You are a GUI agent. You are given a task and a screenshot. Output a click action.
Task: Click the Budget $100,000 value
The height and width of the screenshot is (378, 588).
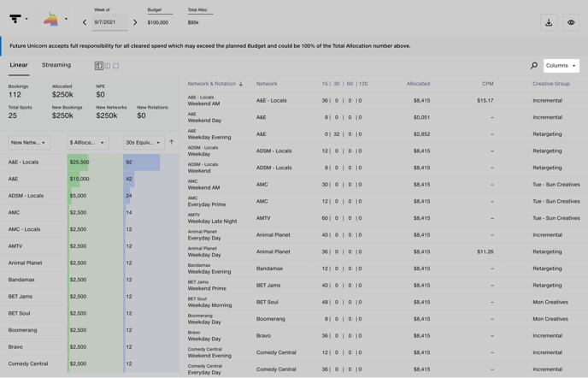pos(158,22)
